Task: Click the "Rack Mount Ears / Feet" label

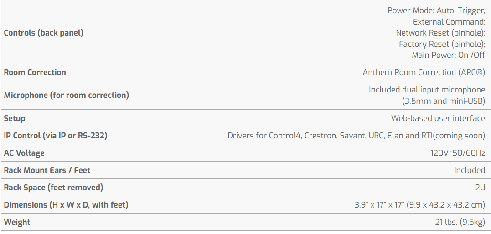Action: [47, 170]
